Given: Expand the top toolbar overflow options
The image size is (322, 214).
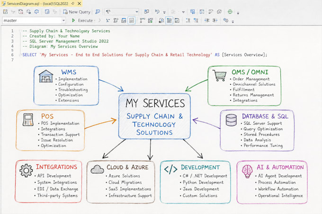Looking at the screenshot, I should [238, 13].
